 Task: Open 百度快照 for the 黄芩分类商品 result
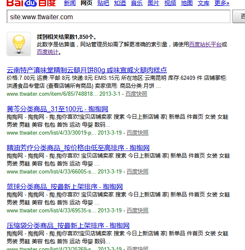(138, 133)
